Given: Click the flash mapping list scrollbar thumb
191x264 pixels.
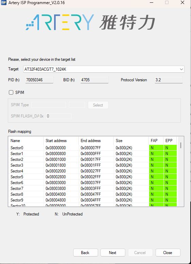Looking at the screenshot, I should (x=181, y=145).
